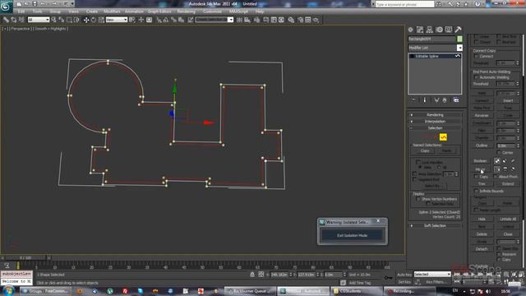Click the Pin Stack icon

413,100
